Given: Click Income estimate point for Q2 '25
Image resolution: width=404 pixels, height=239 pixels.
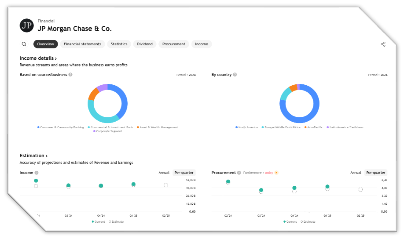Looking at the screenshot, I should click(x=166, y=185).
